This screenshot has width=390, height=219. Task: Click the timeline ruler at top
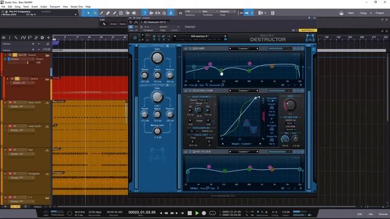(x=90, y=38)
